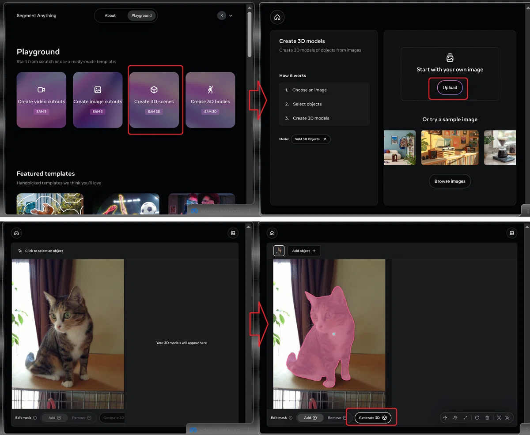This screenshot has width=530, height=435.
Task: Click the Browse images button
Action: [x=450, y=181]
